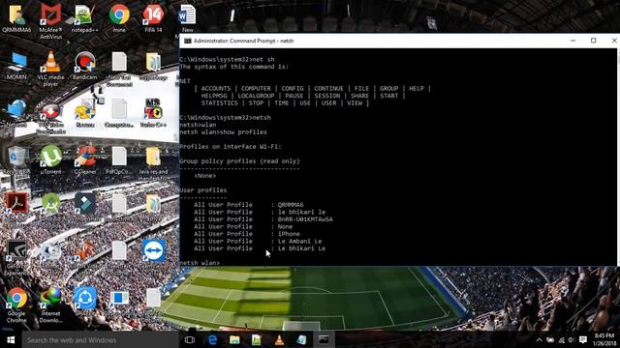The height and width of the screenshot is (348, 620).
Task: Click the 'iPhone' profile entry
Action: click(x=289, y=234)
